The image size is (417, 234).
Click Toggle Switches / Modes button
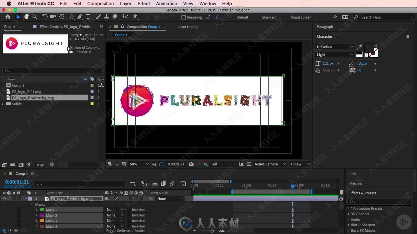pos(125,231)
